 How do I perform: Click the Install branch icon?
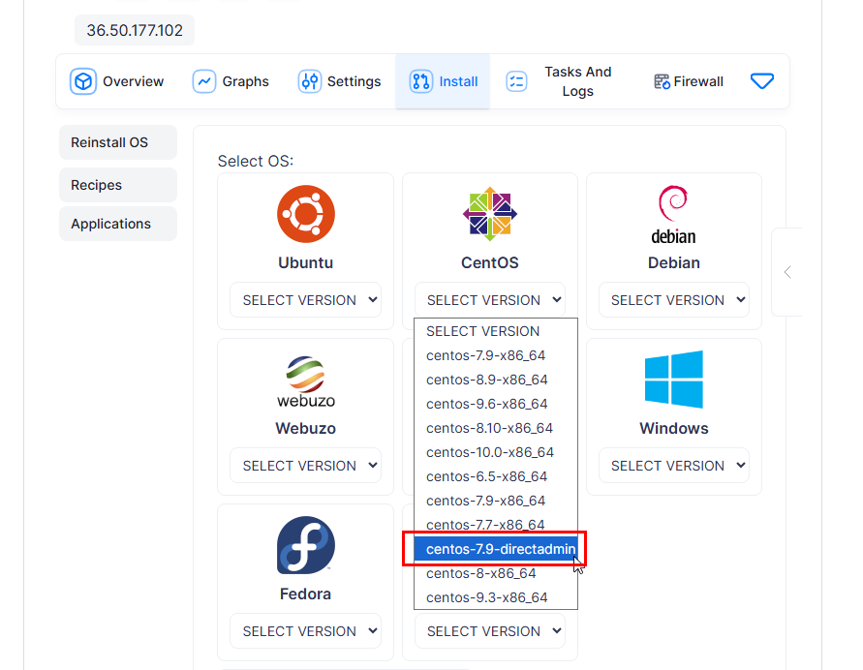(421, 81)
